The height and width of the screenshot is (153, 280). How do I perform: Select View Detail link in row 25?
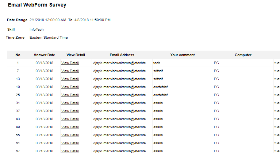point(70,95)
